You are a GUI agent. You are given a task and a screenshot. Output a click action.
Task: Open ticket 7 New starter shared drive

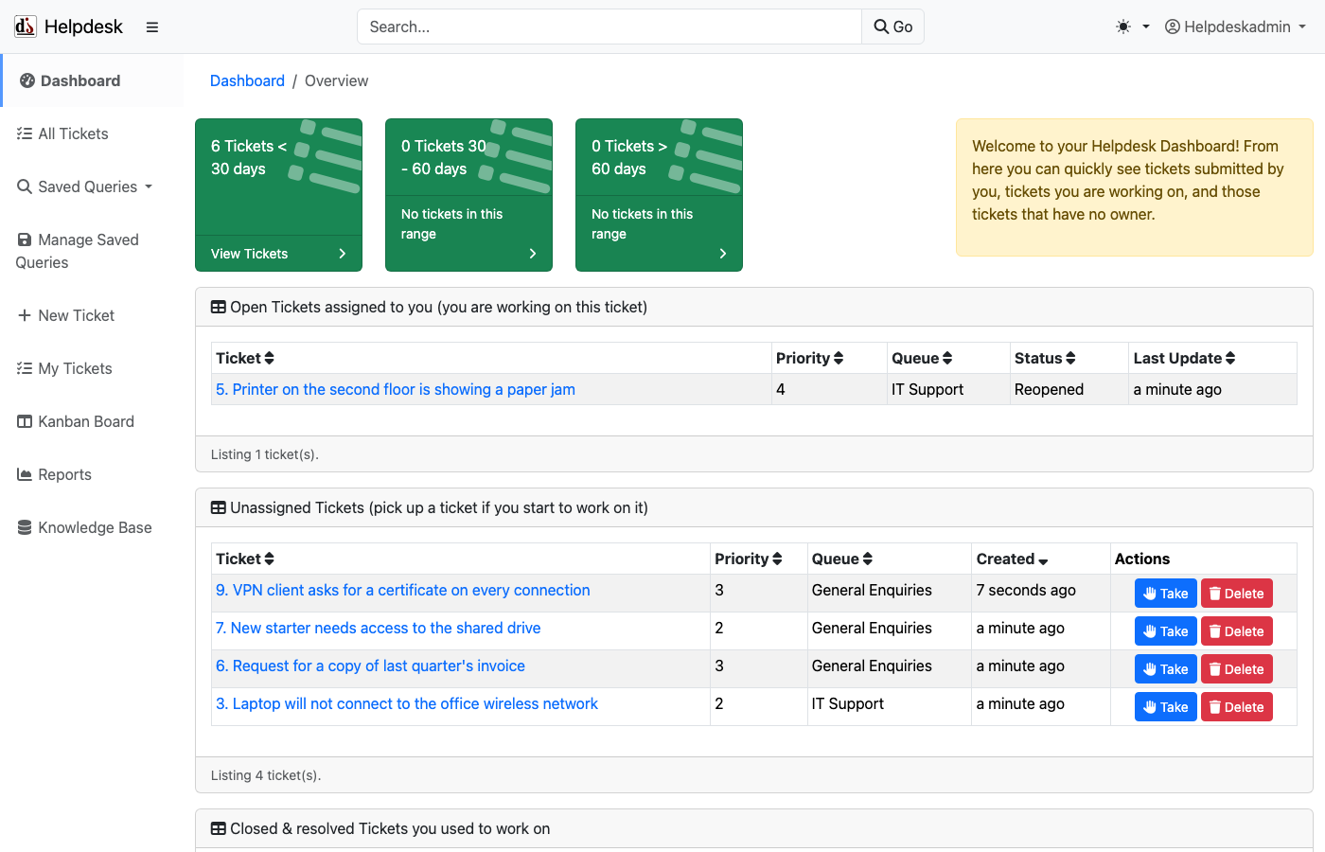379,628
